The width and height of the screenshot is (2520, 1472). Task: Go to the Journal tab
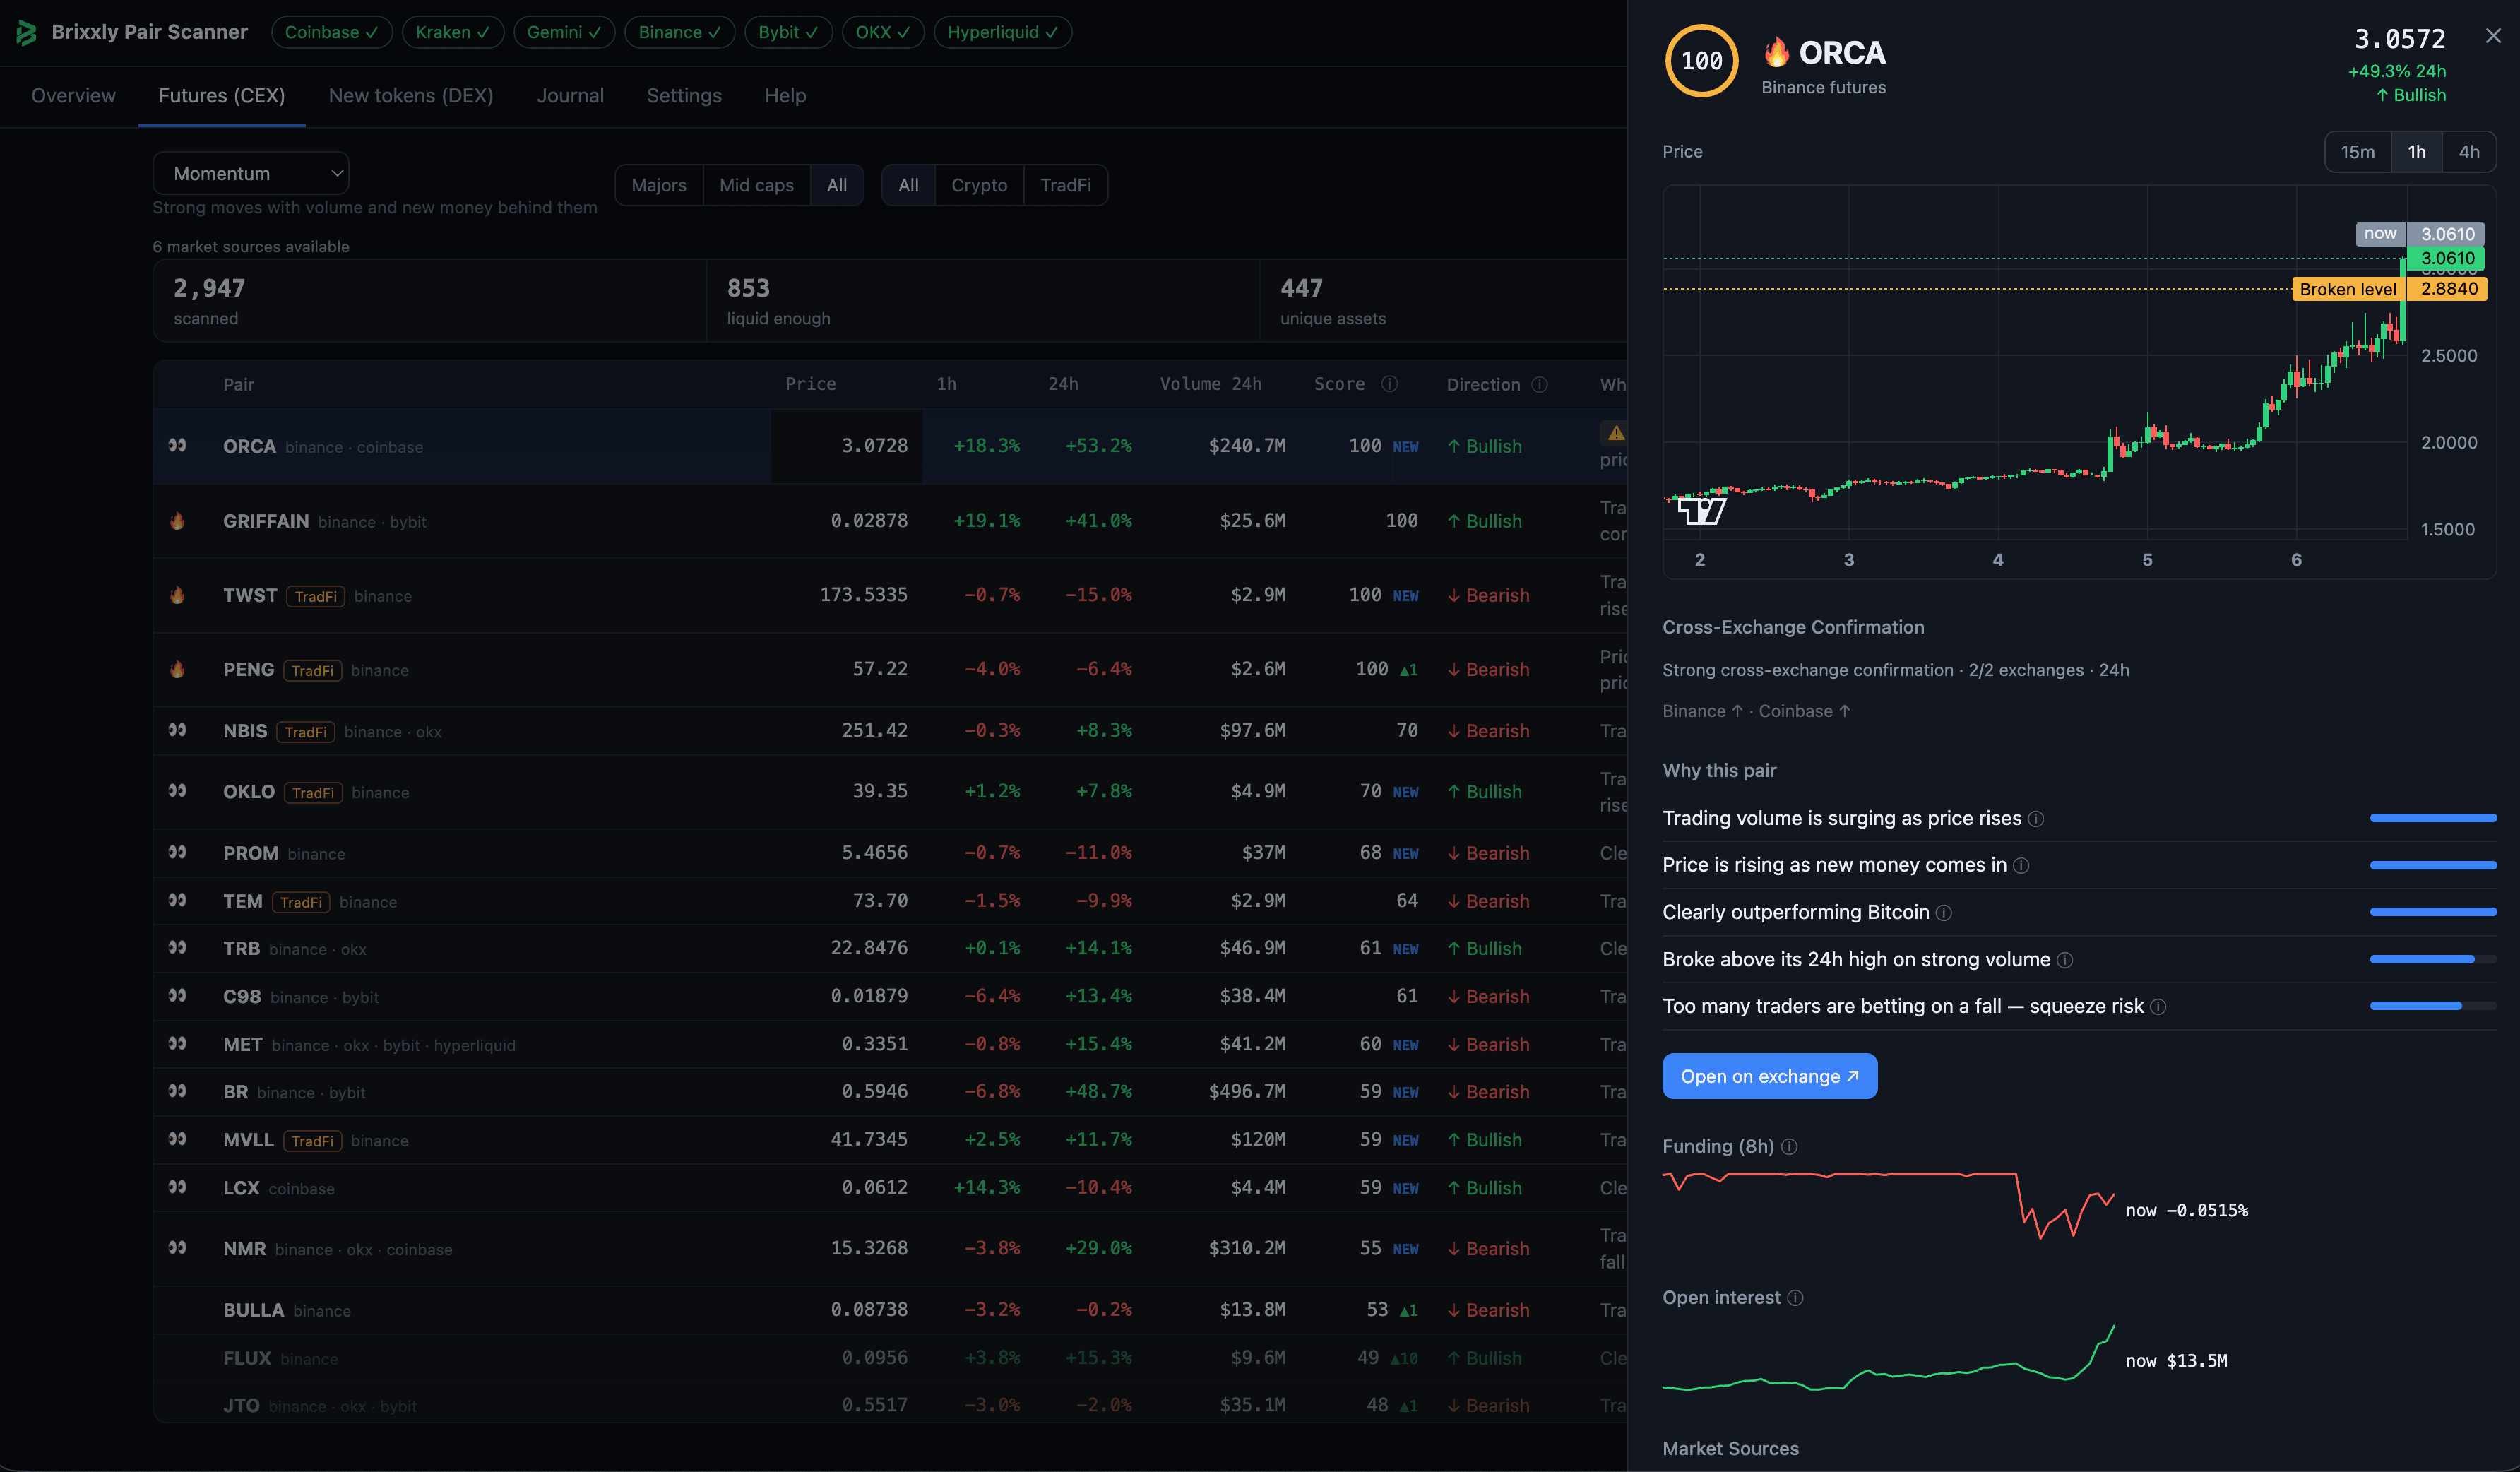(570, 96)
